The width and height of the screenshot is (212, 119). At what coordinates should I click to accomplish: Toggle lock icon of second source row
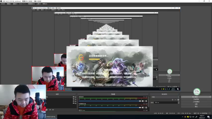click(x=76, y=99)
